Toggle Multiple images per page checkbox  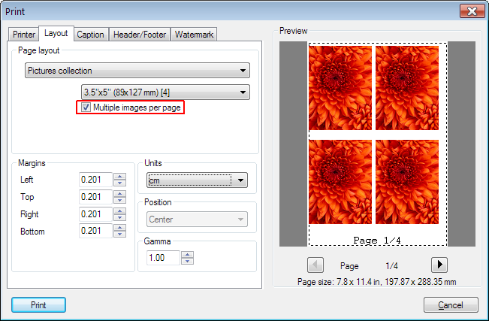pyautogui.click(x=86, y=108)
